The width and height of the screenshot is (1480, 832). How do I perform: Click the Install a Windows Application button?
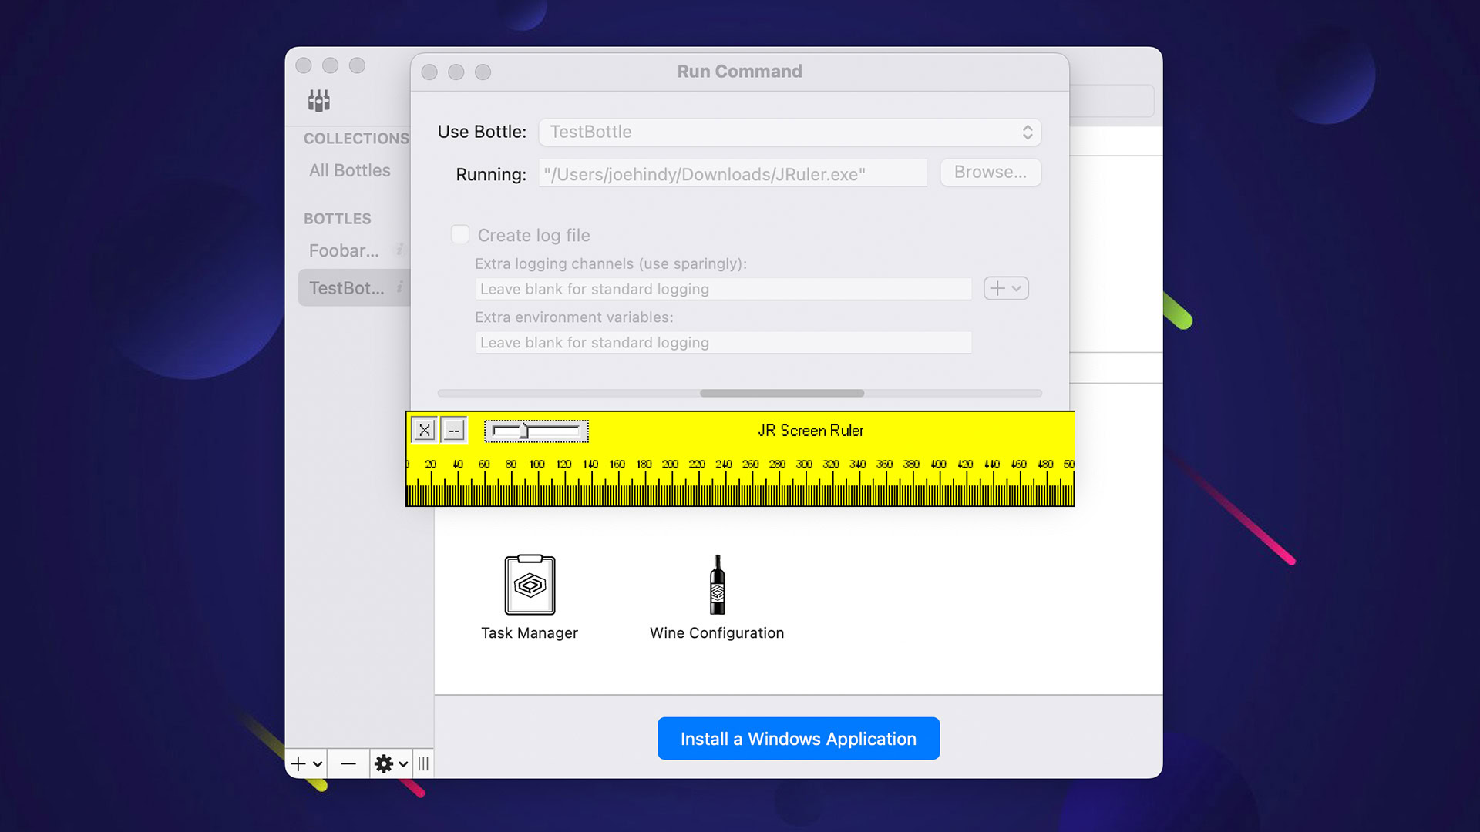(x=798, y=739)
